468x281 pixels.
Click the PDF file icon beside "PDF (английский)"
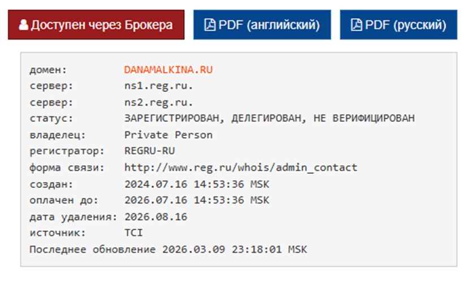click(210, 25)
